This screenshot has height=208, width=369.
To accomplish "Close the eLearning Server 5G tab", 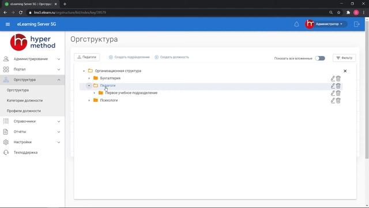I will [55, 4].
